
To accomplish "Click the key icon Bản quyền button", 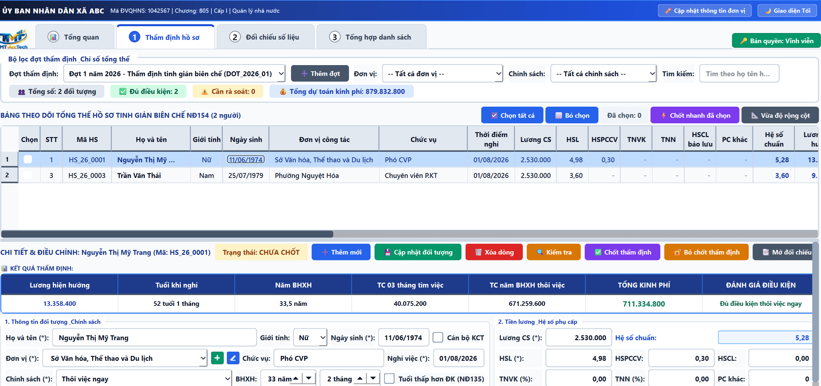I will (776, 41).
